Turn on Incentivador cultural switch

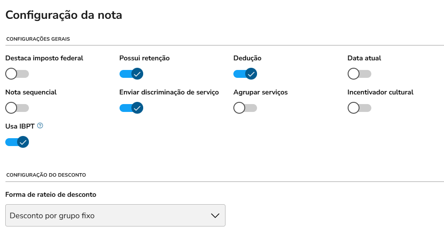[359, 108]
